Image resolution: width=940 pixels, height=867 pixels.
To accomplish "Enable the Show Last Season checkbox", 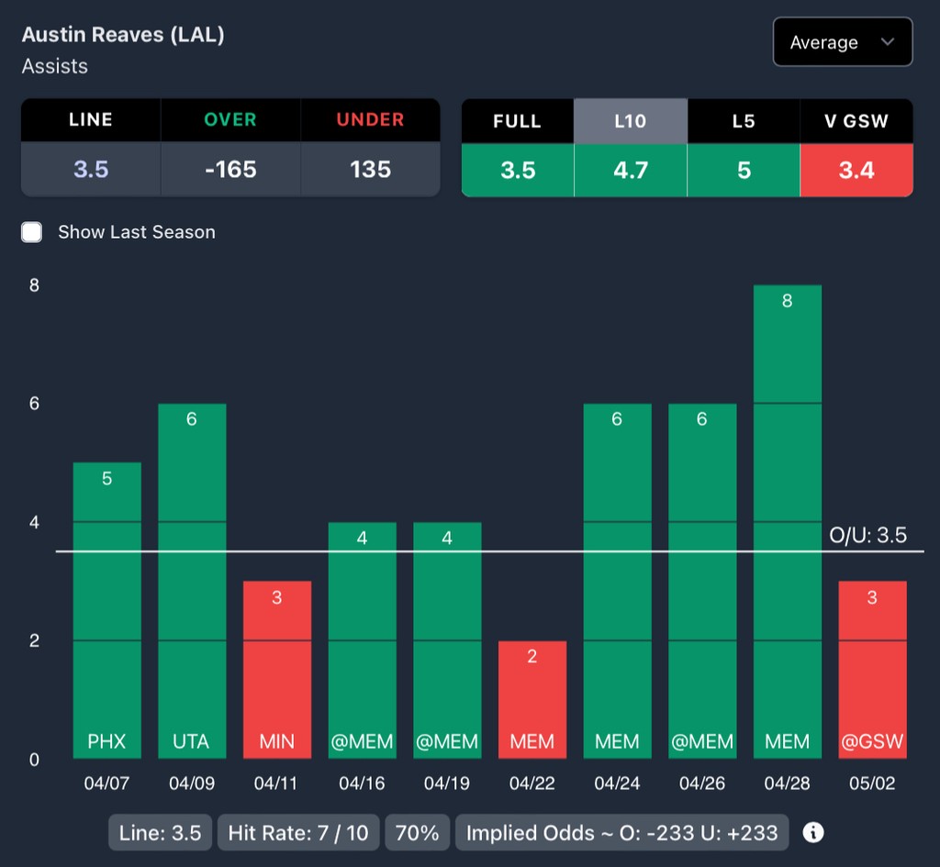I will [32, 232].
